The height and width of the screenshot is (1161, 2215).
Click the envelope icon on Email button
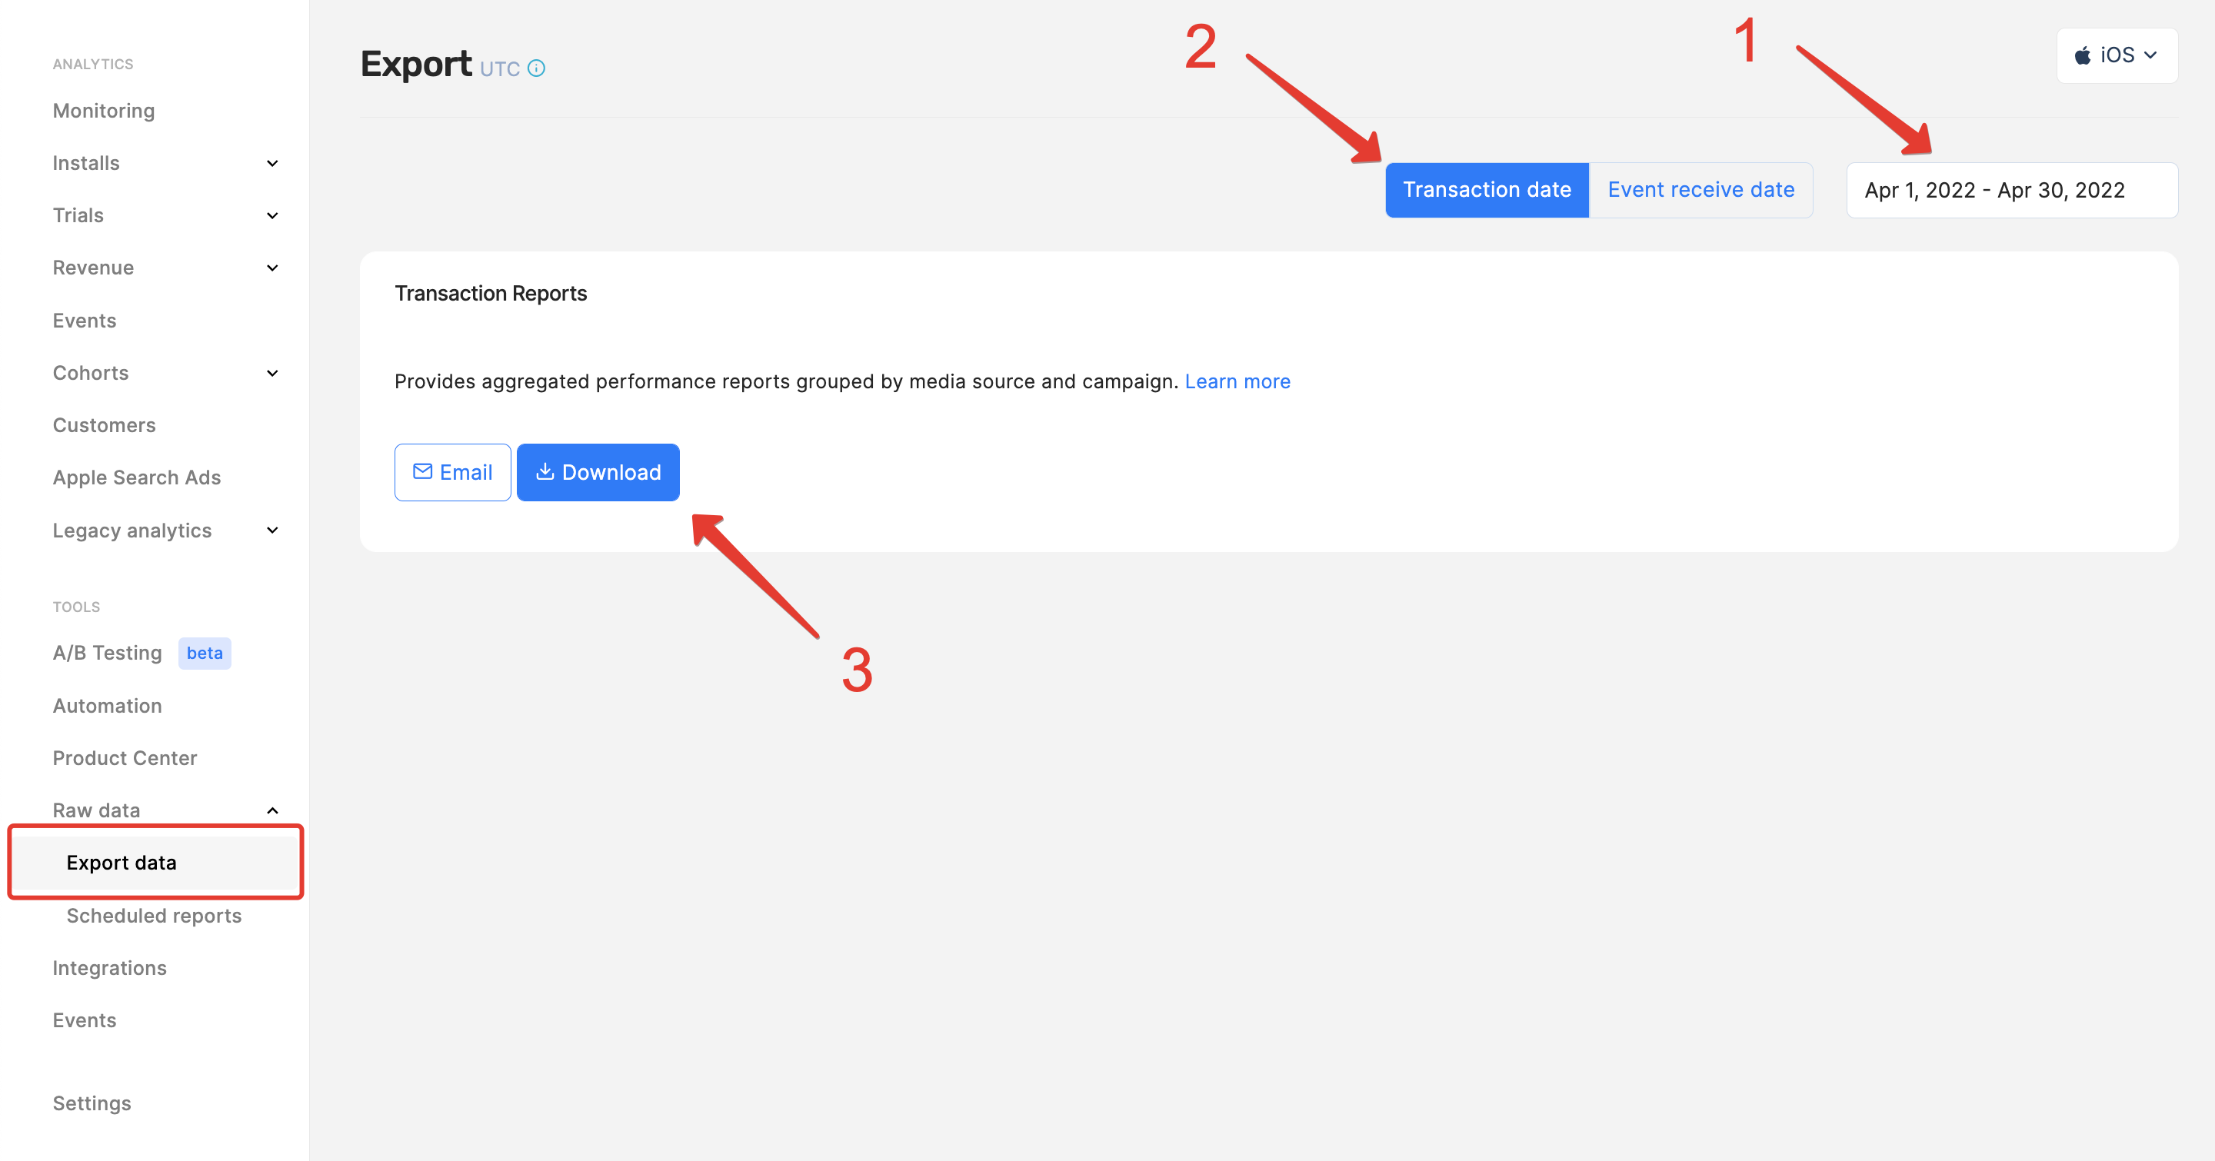422,472
